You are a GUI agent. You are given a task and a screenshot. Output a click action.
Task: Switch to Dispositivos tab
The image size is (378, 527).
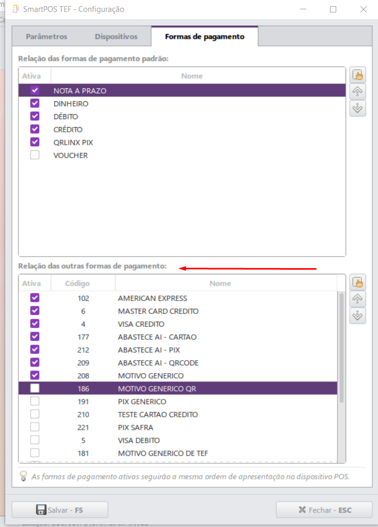point(116,36)
